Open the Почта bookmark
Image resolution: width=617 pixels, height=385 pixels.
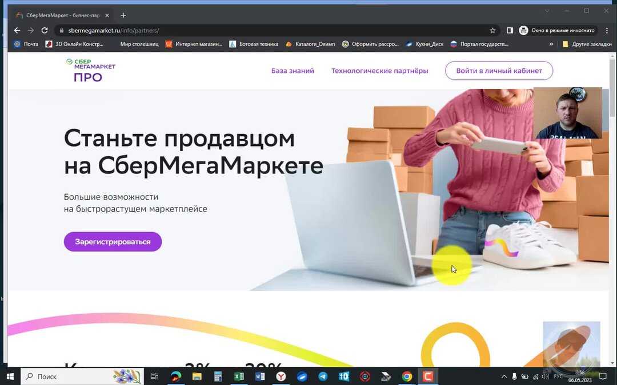tap(26, 44)
